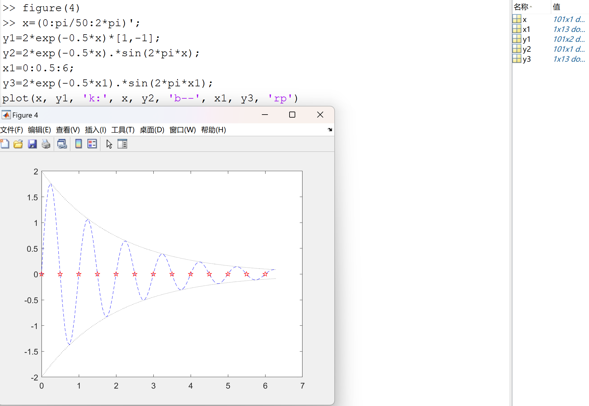Screen dimensions: 589x406
Task: Click the red star marker at x=3
Action: (153, 274)
